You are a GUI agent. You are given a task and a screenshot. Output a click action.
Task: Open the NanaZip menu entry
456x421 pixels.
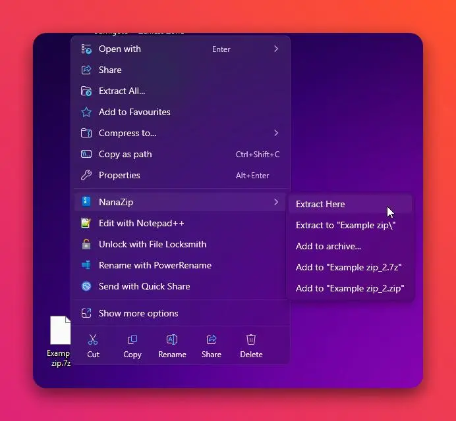tap(181, 202)
